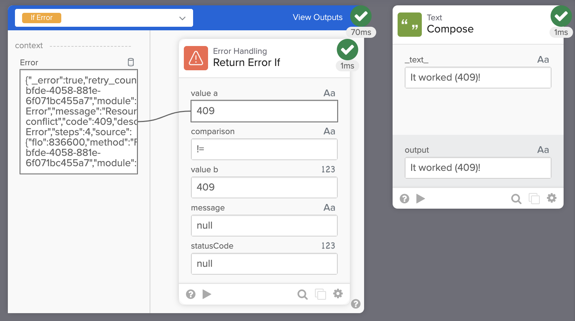Viewport: 575px width, 321px height.
Task: Click the magnifier on Compose card
Action: click(x=516, y=199)
